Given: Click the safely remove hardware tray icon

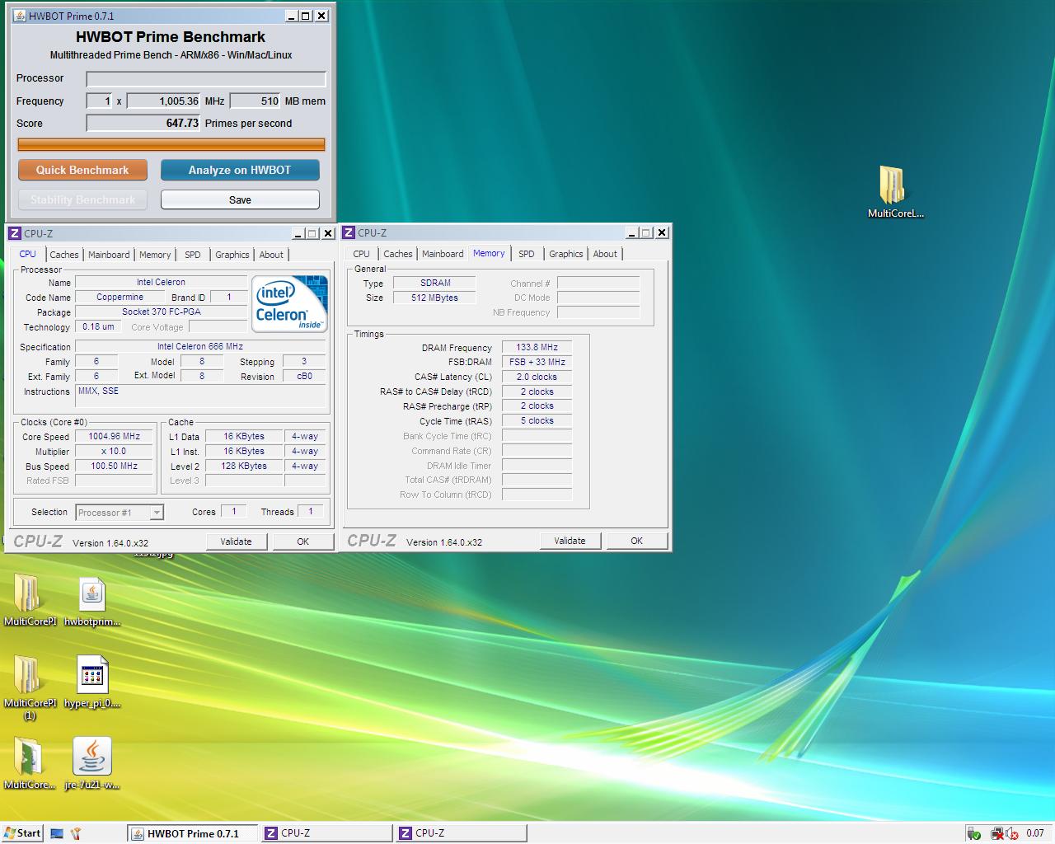Looking at the screenshot, I should tap(973, 833).
